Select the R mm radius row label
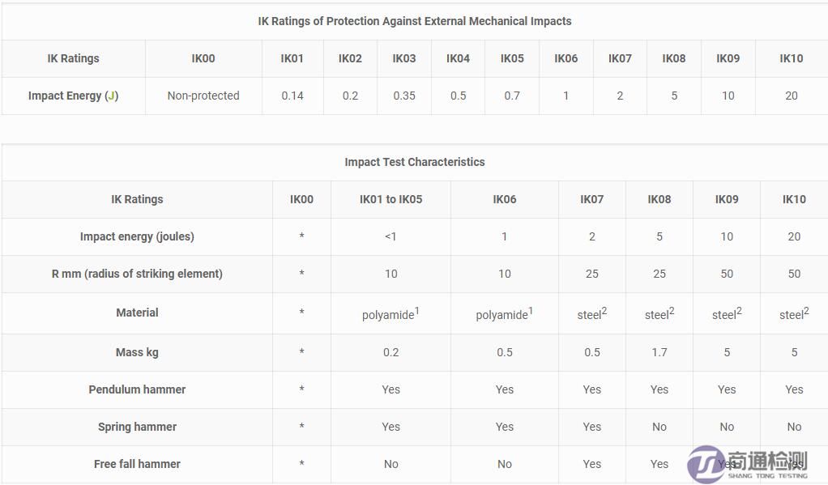This screenshot has height=485, width=828. [137, 274]
